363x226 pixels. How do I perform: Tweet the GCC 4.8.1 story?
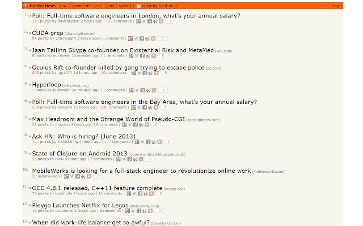point(134,193)
